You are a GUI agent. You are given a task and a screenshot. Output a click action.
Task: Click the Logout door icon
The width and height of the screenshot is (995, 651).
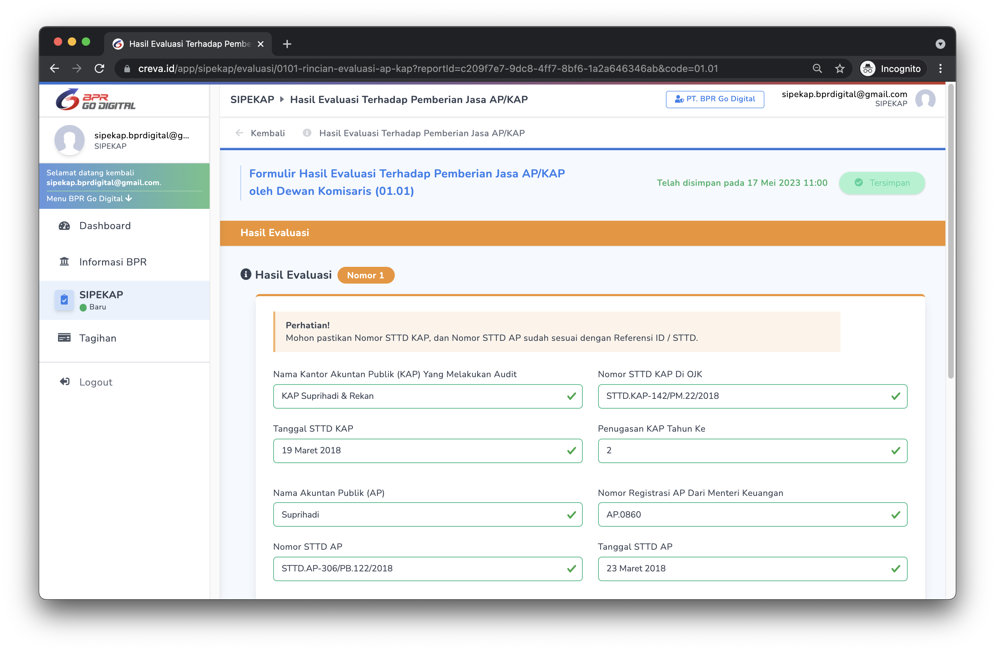[x=64, y=381]
